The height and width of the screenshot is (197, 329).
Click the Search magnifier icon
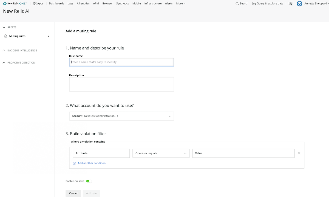(237, 4)
